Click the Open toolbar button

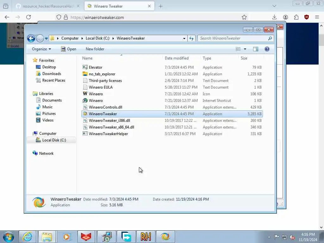point(69,49)
